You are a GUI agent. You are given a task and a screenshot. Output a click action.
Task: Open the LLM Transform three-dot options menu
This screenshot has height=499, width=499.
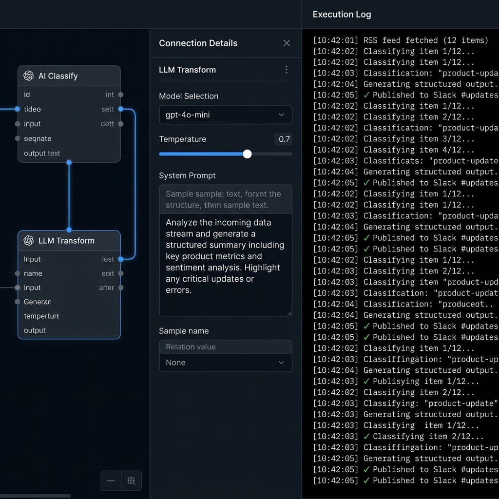click(x=287, y=70)
